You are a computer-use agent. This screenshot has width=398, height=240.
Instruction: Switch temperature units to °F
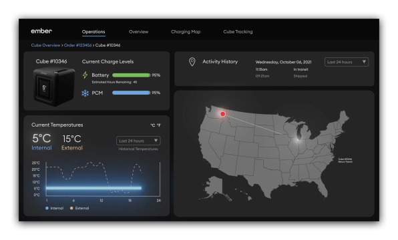tap(159, 125)
